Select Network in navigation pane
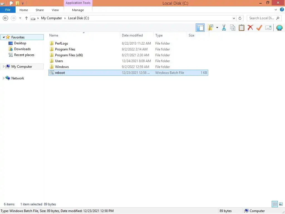285x214 pixels. point(18,78)
